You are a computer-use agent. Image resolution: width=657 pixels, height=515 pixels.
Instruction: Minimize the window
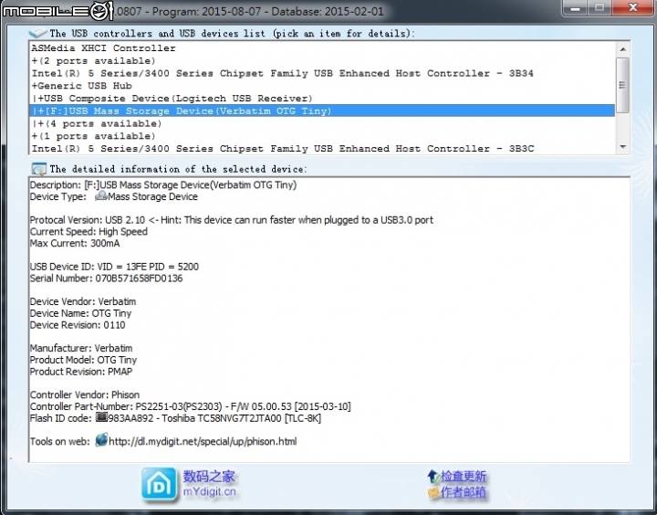[576, 7]
